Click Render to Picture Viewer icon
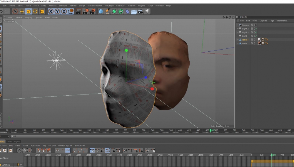 click(x=85, y=11)
